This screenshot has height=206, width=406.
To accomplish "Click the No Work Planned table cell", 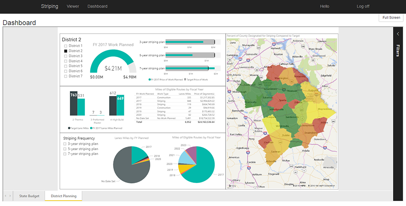I will 166,118.
